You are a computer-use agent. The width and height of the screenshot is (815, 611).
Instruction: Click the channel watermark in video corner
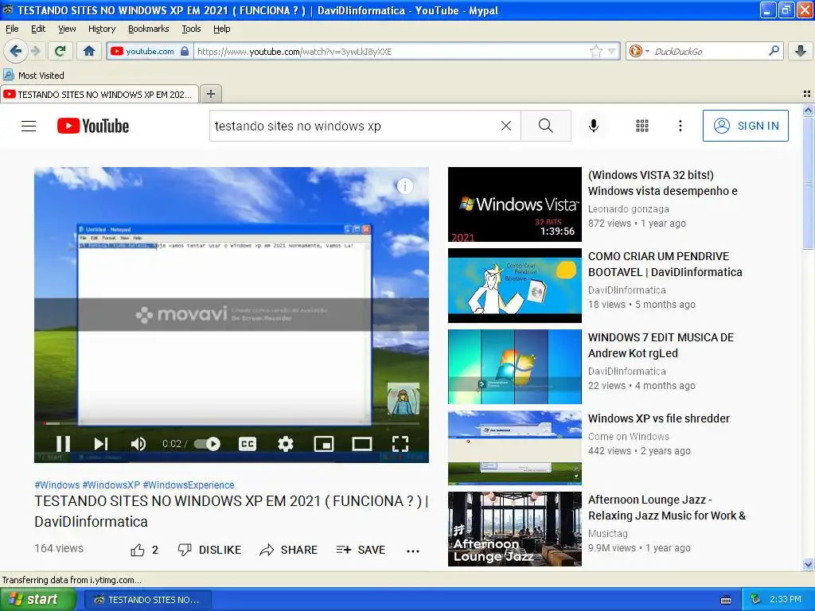click(x=404, y=399)
